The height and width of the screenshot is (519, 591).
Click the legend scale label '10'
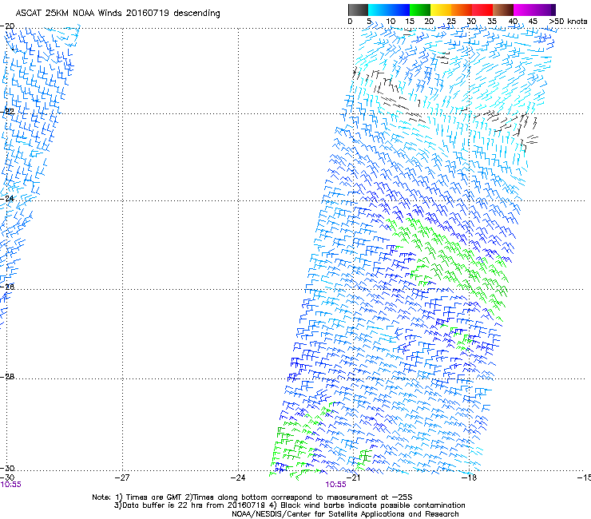tap(391, 22)
